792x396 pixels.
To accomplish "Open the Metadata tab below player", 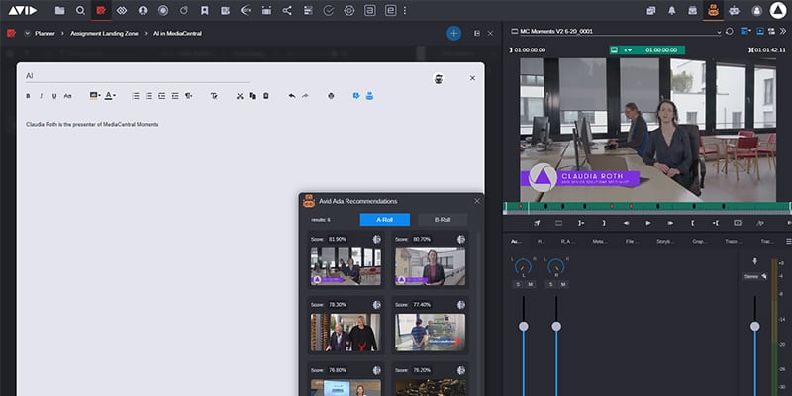I will click(600, 242).
